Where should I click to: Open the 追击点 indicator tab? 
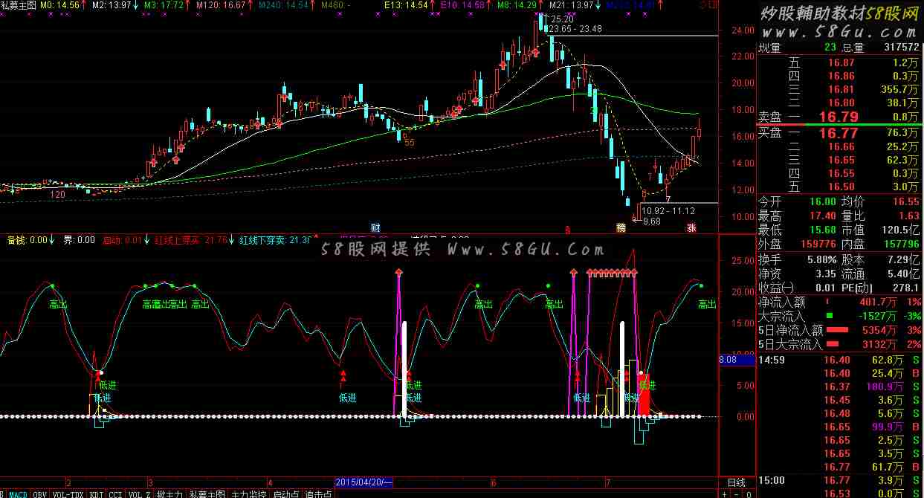[318, 494]
